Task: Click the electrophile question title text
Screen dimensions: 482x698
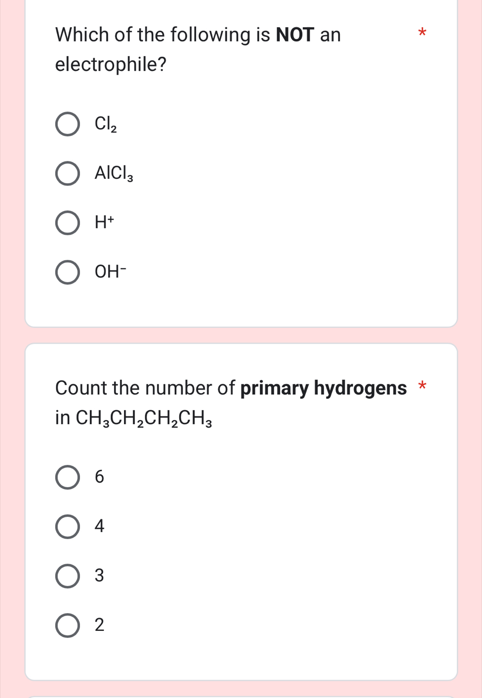Action: pos(198,49)
